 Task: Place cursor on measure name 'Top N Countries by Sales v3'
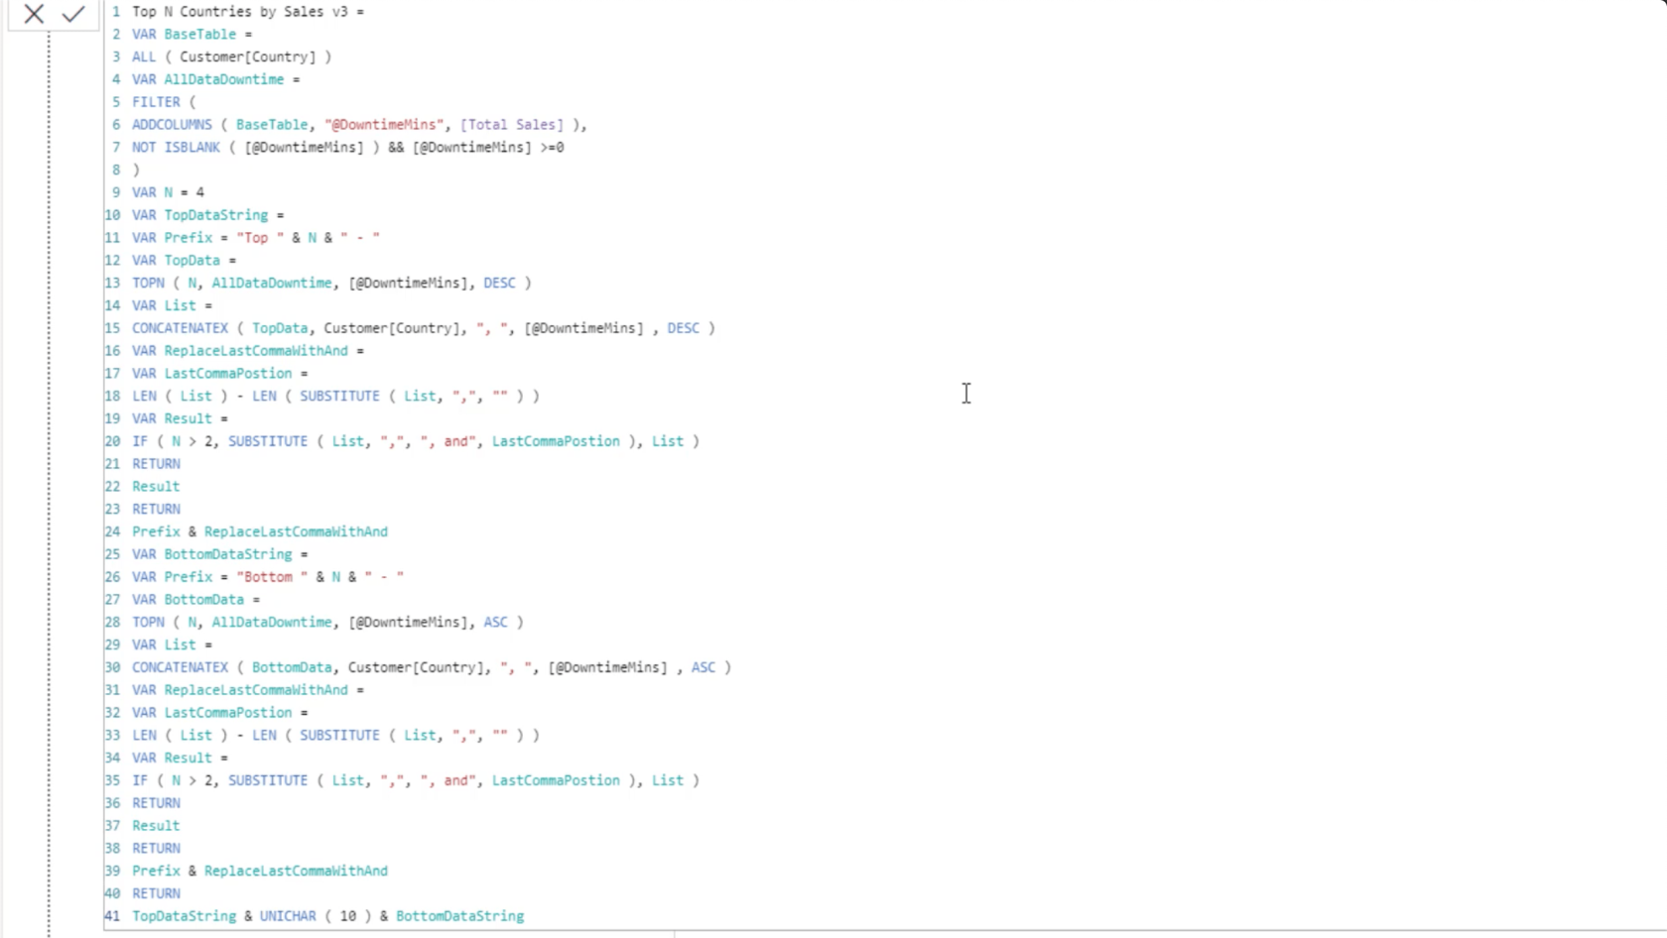(240, 12)
